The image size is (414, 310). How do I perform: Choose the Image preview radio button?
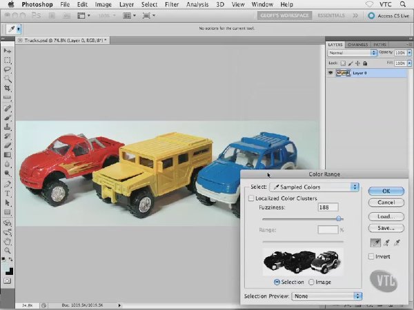tap(311, 282)
